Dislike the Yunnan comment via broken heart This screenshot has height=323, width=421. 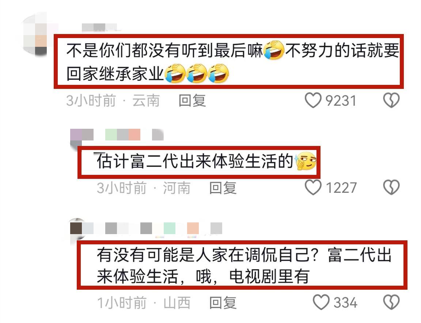tap(391, 101)
